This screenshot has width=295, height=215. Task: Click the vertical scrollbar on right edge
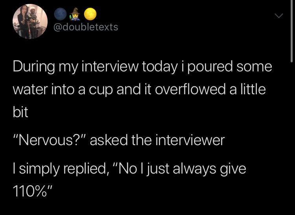(291, 32)
